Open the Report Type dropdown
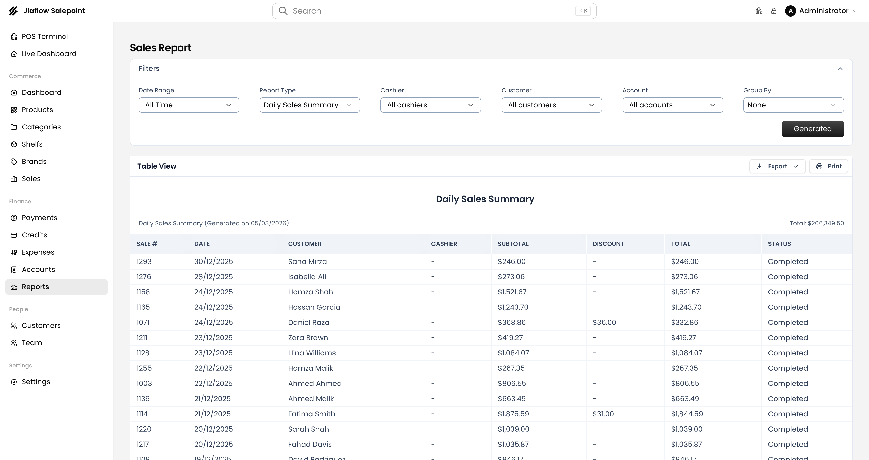The height and width of the screenshot is (460, 869). [x=309, y=105]
